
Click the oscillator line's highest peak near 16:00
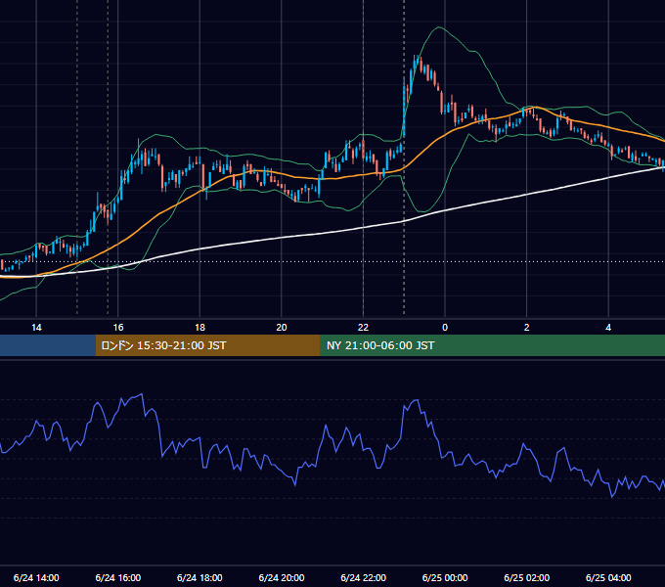click(x=142, y=394)
